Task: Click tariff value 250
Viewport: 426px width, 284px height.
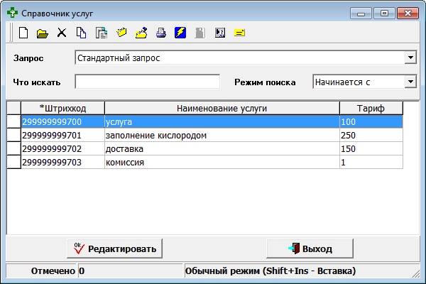Action: click(x=371, y=135)
